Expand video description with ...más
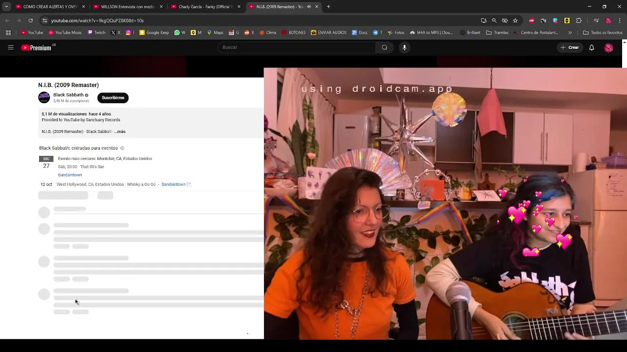Screen dimensions: 627x352 (x=120, y=132)
